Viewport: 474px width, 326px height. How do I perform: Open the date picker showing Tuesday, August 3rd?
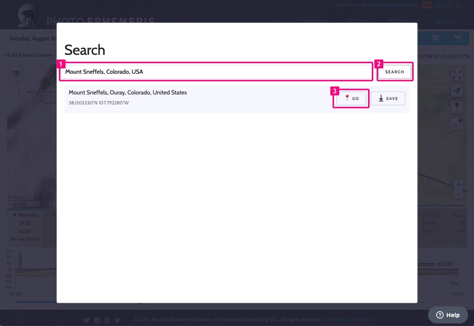(x=31, y=39)
